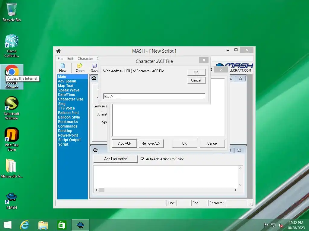Select Balloon Style category
Viewport: 309px width, 231px height.
click(72, 117)
